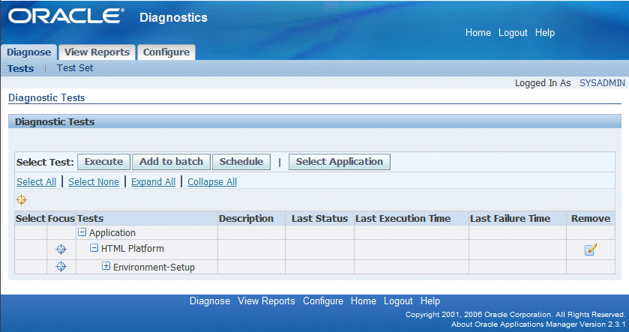Click the Last Status column header
The width and height of the screenshot is (629, 332).
click(319, 219)
